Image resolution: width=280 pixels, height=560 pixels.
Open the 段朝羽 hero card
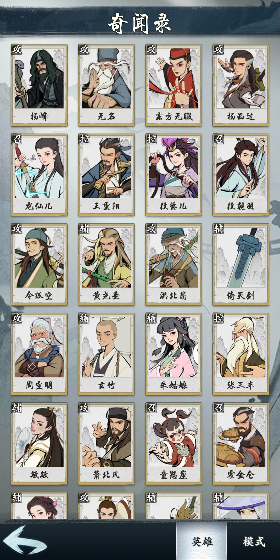pos(241,175)
